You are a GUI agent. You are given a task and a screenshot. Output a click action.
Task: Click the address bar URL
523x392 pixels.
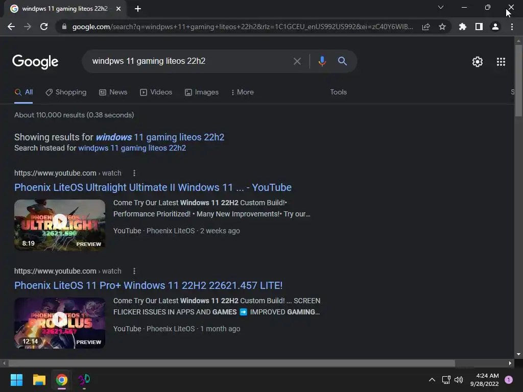[243, 27]
